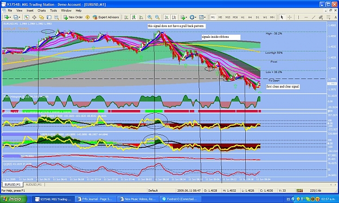Select 'first clean and clear signal' label
Image resolution: width=339 pixels, height=203 pixels.
coord(283,87)
